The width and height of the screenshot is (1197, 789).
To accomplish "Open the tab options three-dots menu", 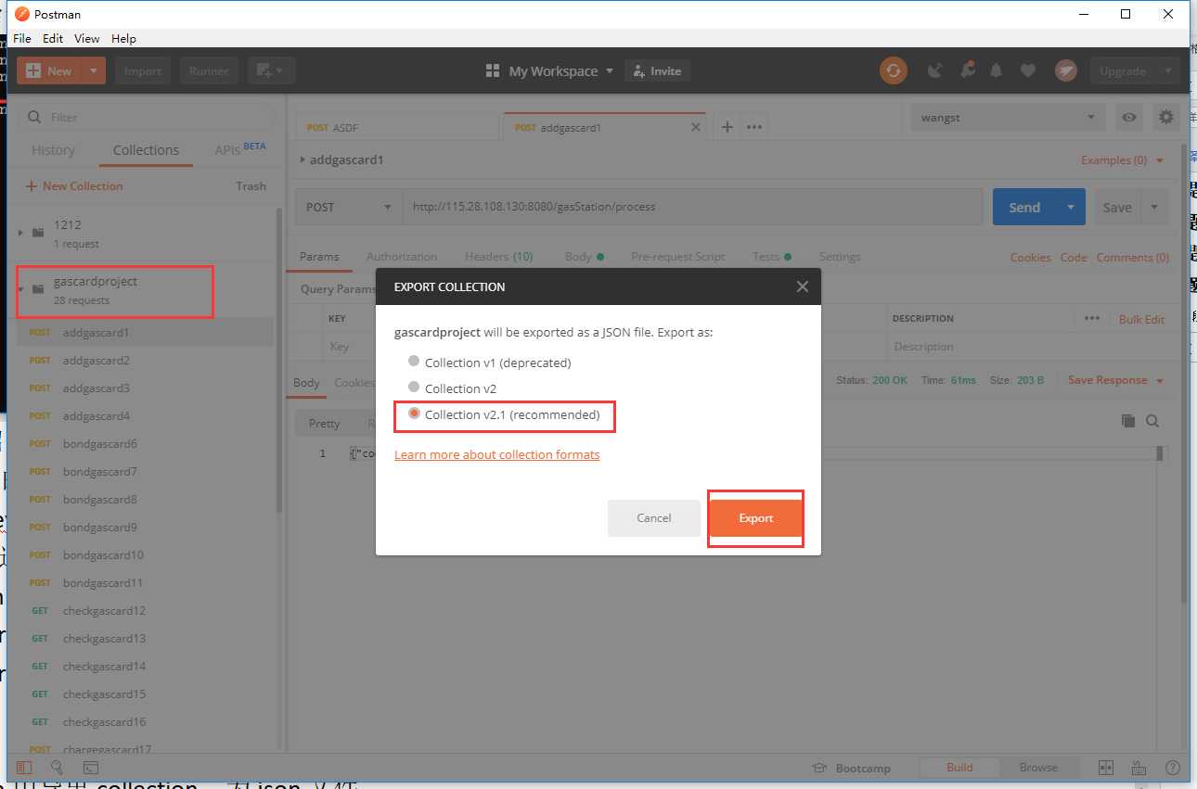I will [754, 127].
